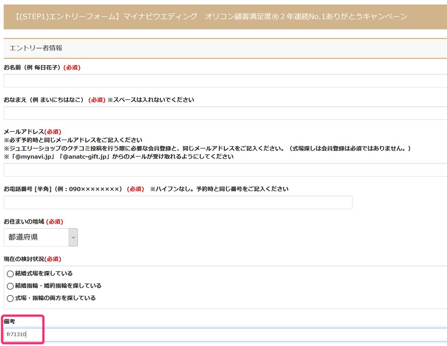Click the ジュエリーショップのクチコミ投稿 note
Viewport: 447px width, 346px height.
point(207,148)
